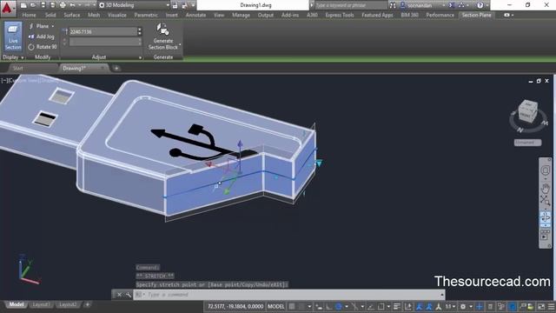
Task: Click the Plot printer icon
Action: [x=63, y=5]
